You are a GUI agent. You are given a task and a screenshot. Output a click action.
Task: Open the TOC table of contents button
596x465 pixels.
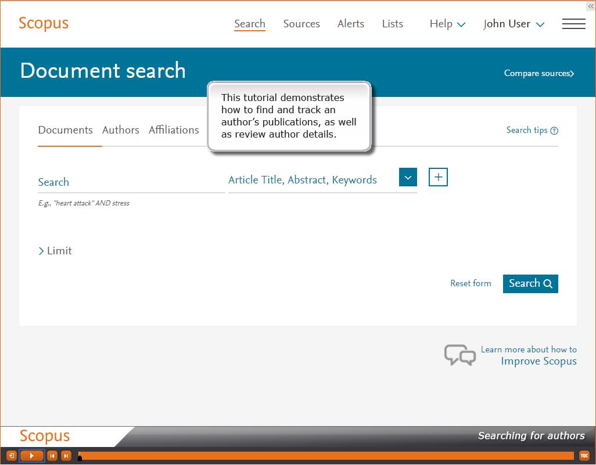tap(584, 456)
